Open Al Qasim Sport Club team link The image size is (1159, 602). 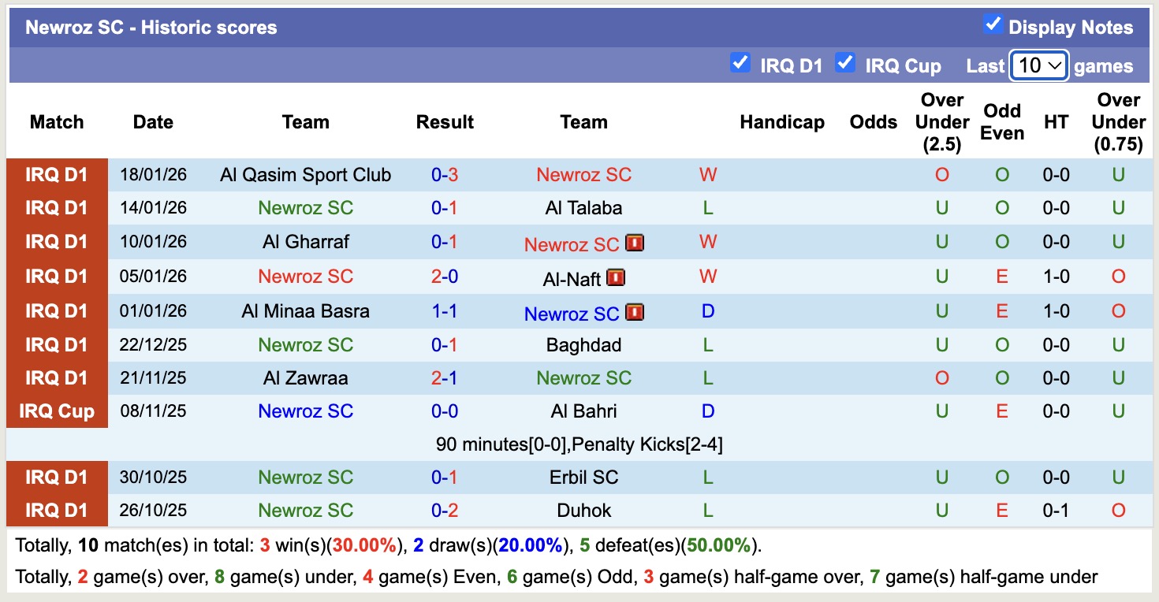pyautogui.click(x=305, y=175)
